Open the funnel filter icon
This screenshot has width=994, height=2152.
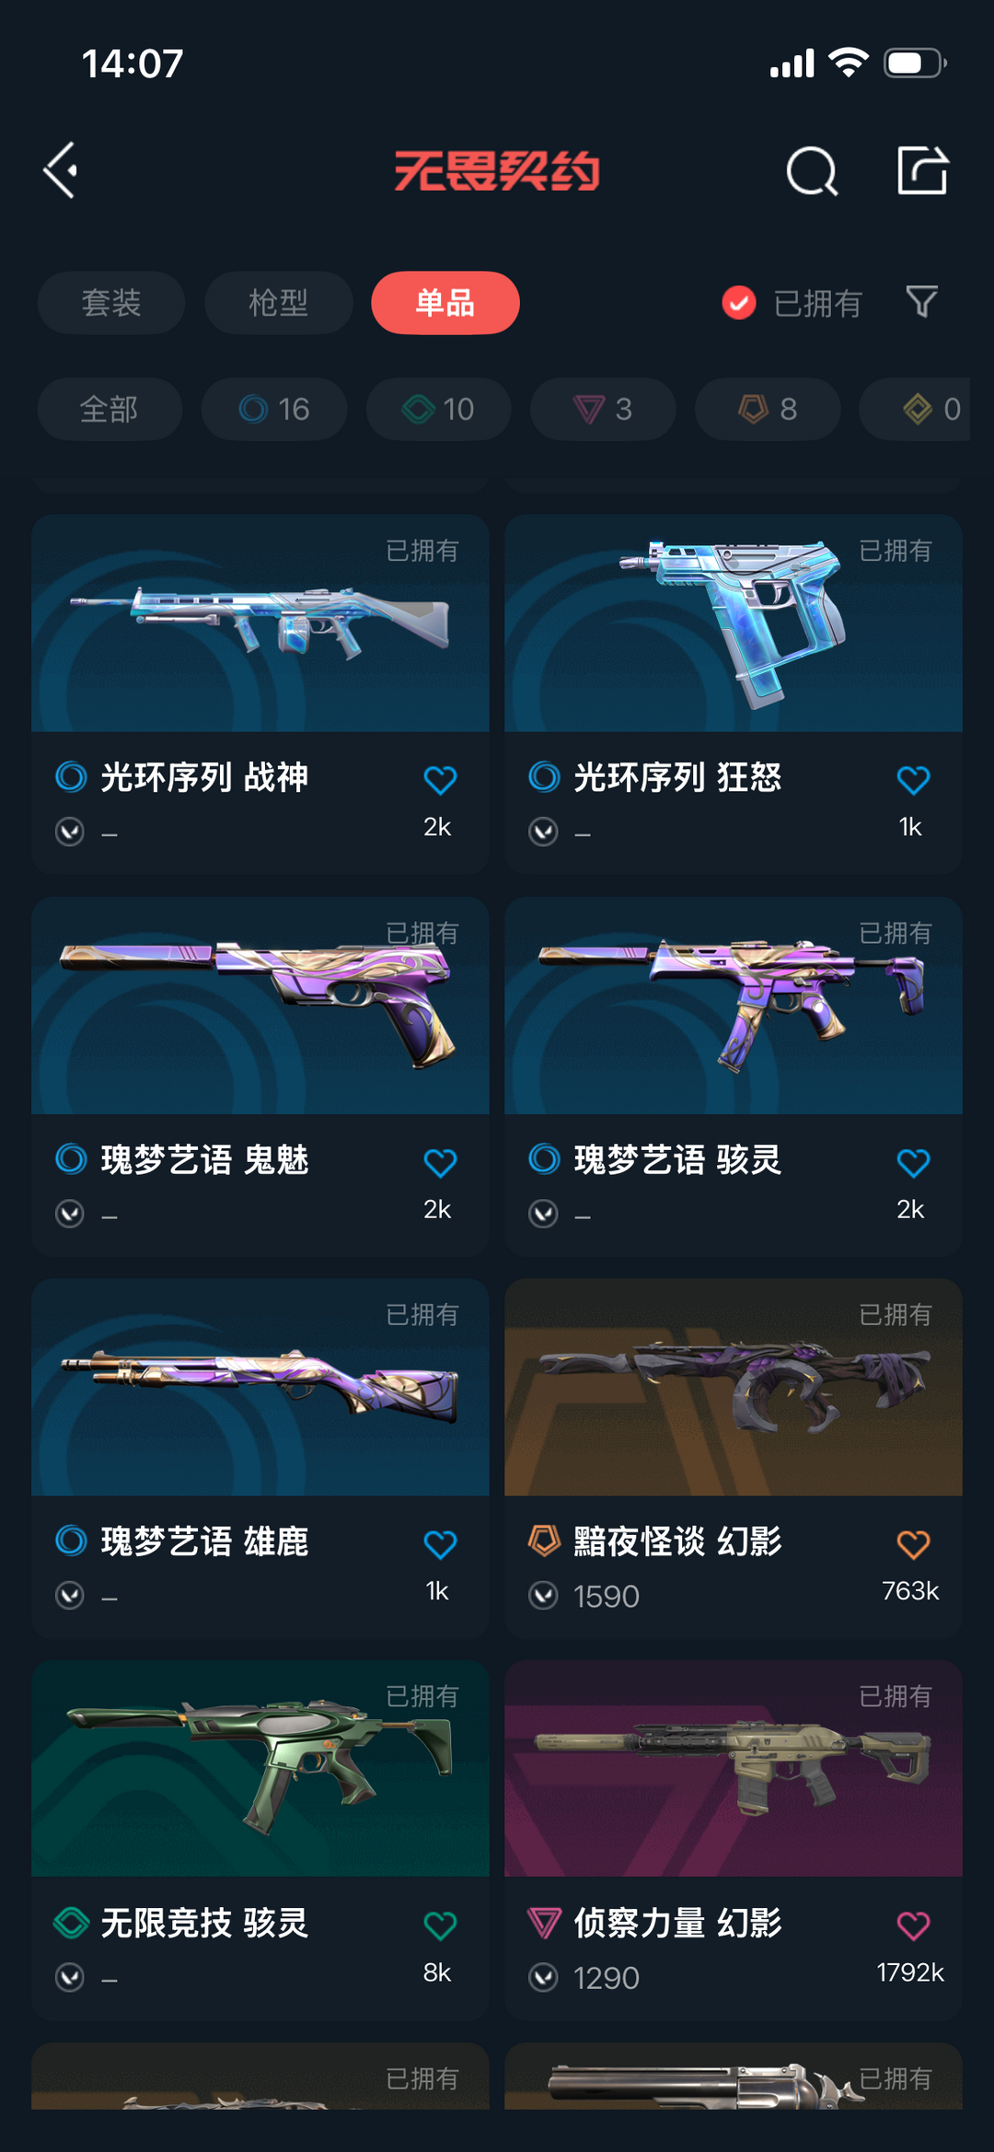point(922,302)
